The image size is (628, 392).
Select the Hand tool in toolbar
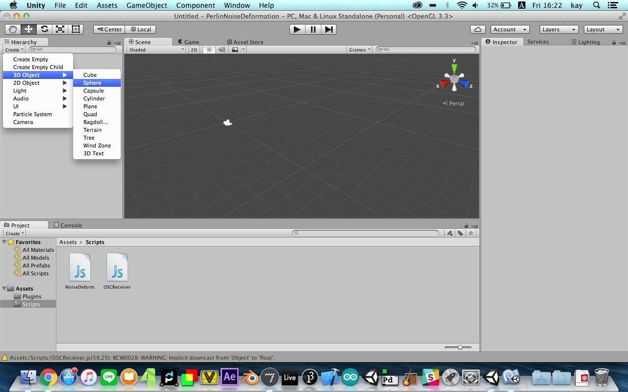(x=13, y=29)
